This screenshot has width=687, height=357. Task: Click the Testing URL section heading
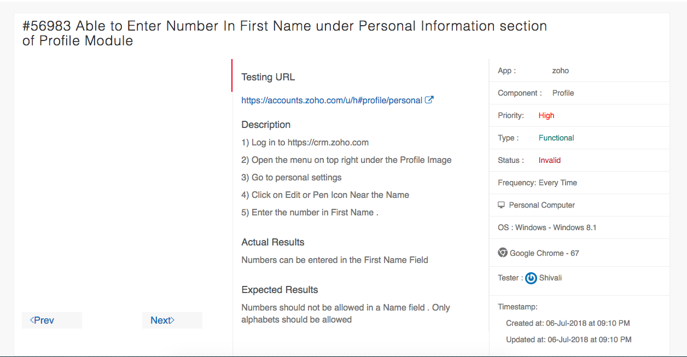coord(268,77)
